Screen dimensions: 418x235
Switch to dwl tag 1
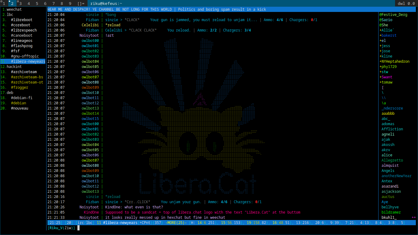[x=4, y=3]
